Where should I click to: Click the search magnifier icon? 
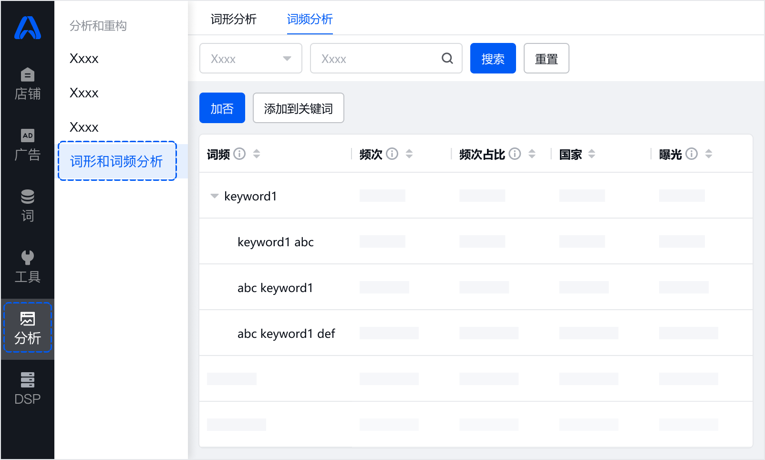tap(447, 58)
